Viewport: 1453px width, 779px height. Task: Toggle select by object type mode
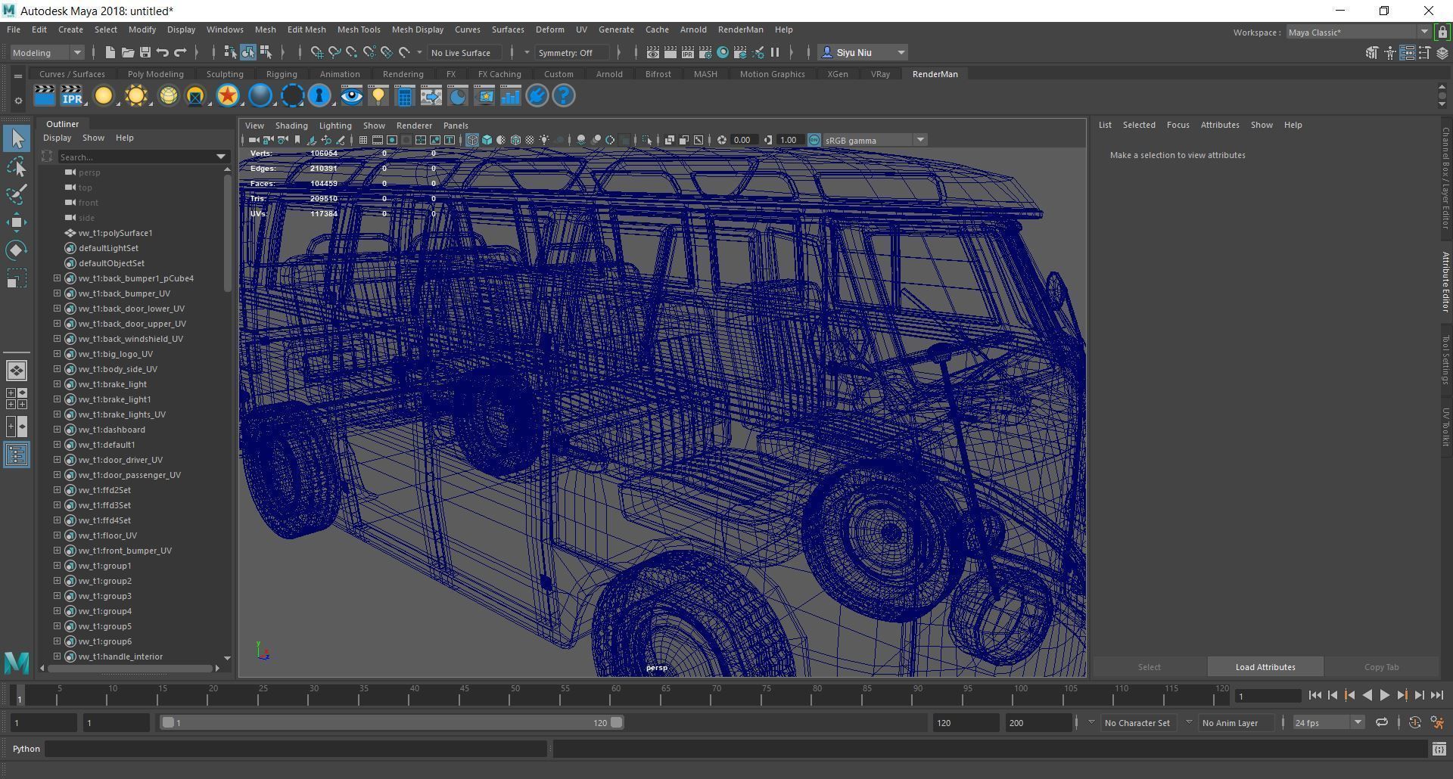tap(248, 52)
